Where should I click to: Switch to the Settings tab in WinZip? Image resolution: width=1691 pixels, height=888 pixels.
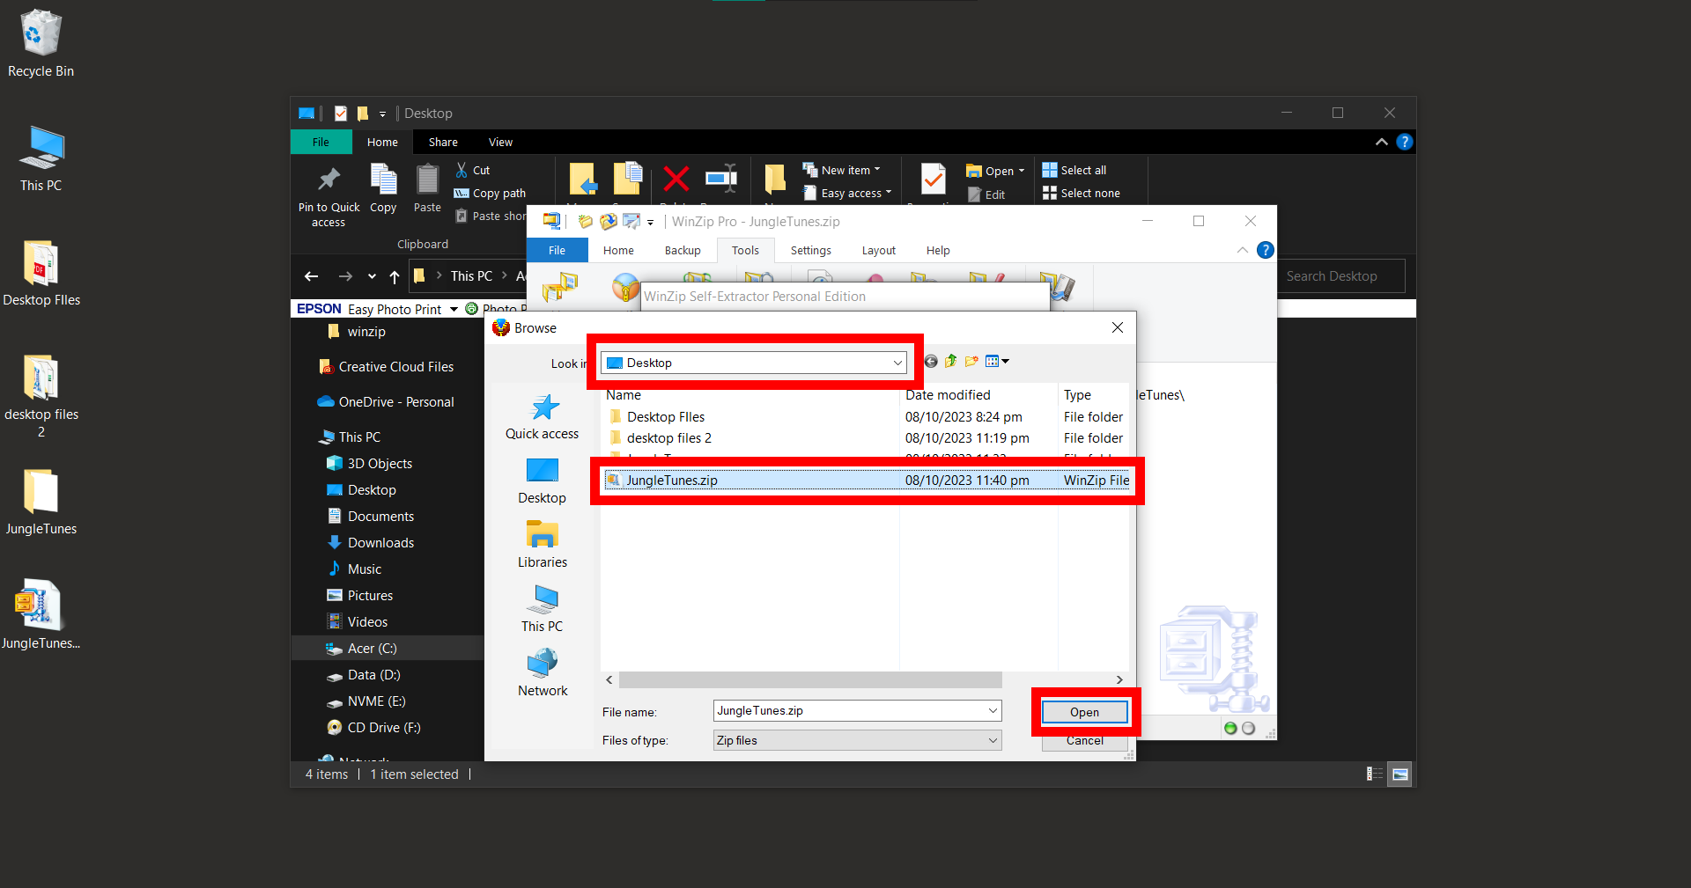[x=809, y=250]
